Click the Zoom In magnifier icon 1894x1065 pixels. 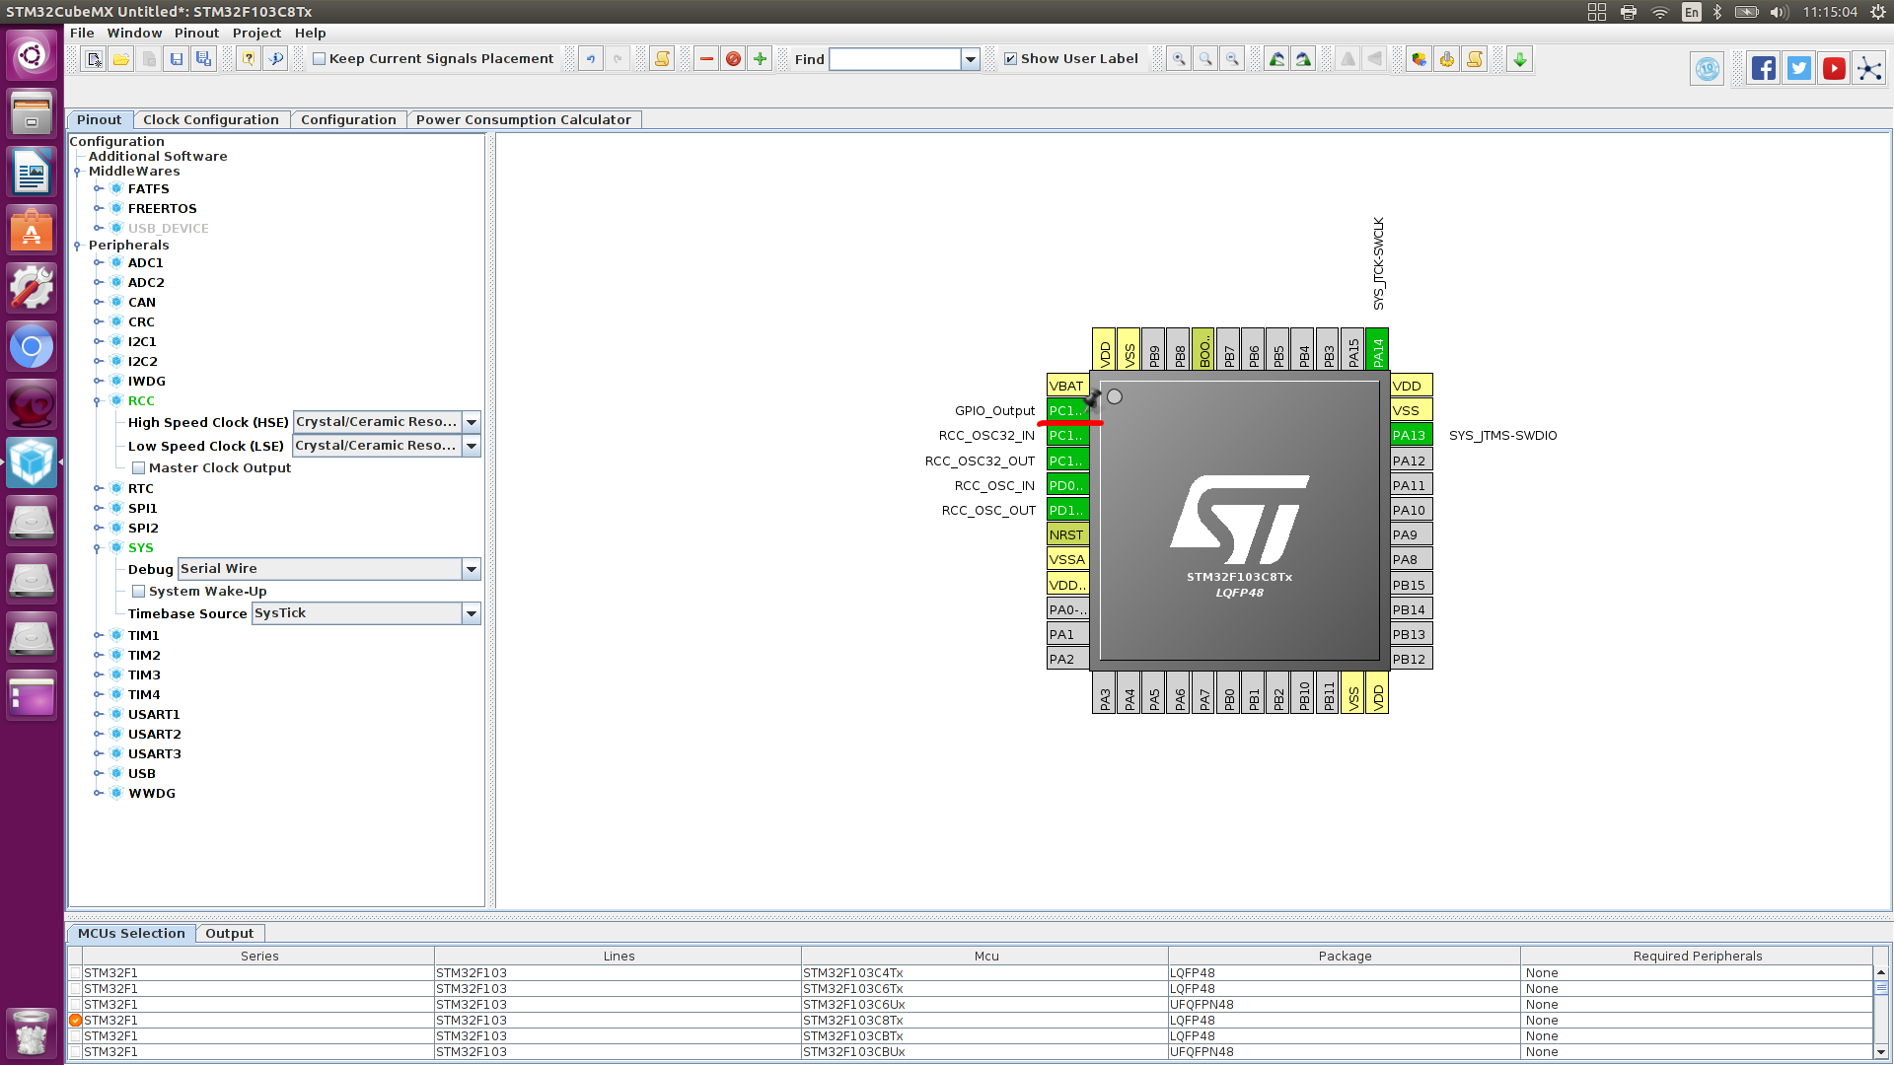1179,59
